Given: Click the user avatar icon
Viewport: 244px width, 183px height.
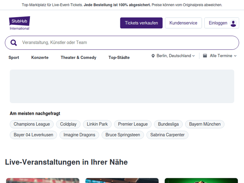Looking at the screenshot, I should click(233, 23).
